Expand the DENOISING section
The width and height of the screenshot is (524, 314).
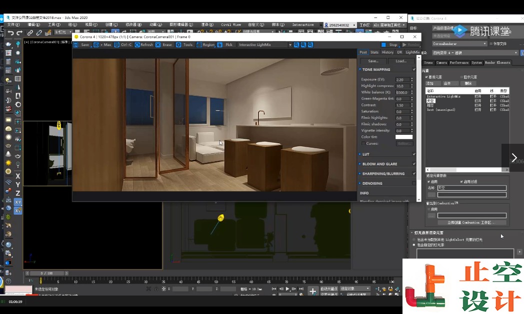coord(360,183)
